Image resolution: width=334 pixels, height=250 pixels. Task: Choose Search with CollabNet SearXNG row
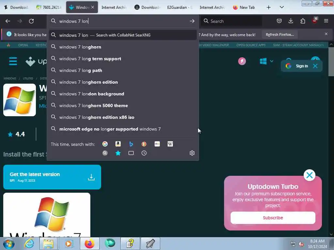tap(123, 35)
